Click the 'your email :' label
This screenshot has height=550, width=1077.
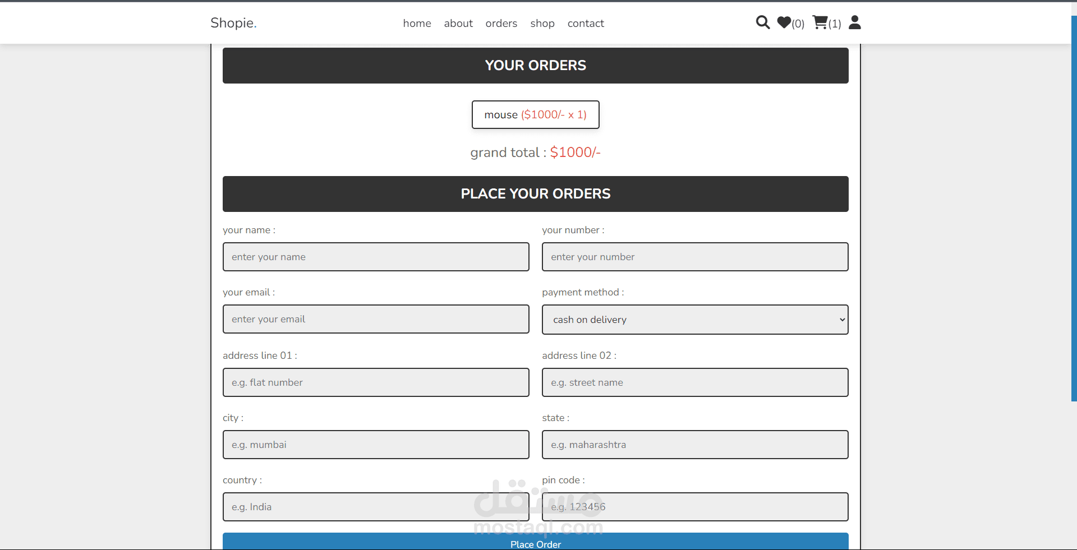pyautogui.click(x=248, y=292)
